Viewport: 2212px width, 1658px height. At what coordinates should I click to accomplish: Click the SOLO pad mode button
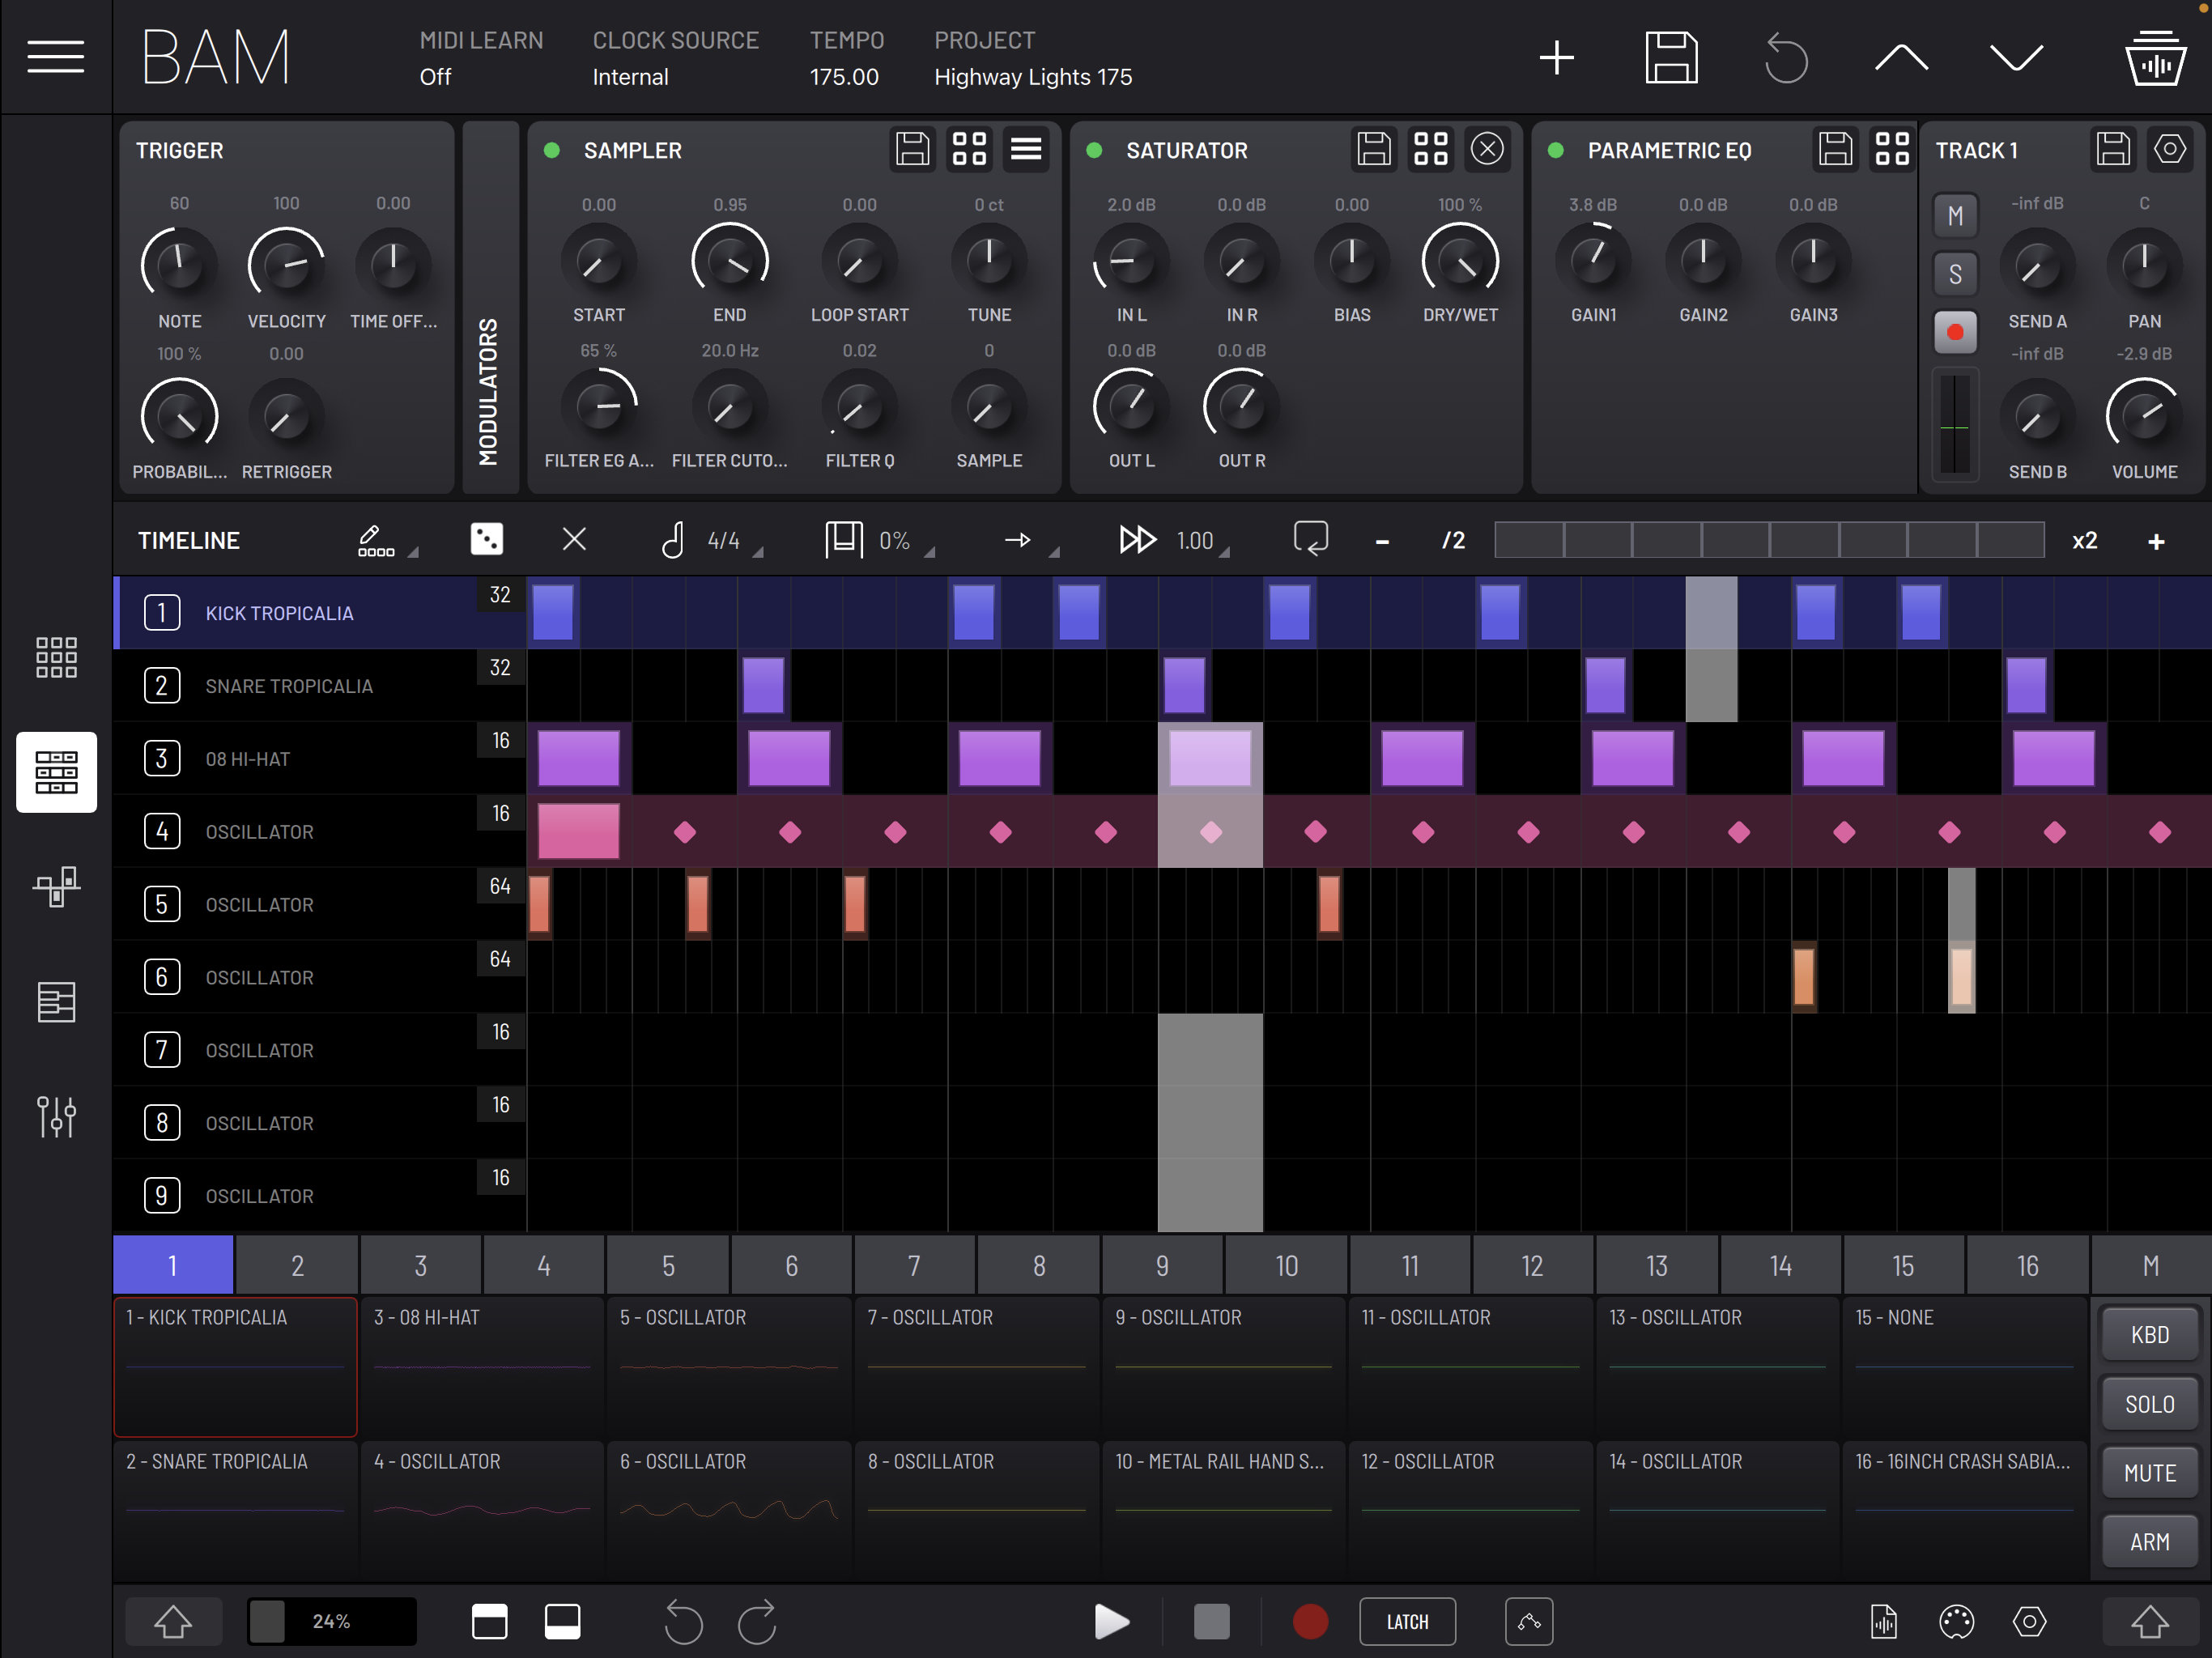2149,1404
